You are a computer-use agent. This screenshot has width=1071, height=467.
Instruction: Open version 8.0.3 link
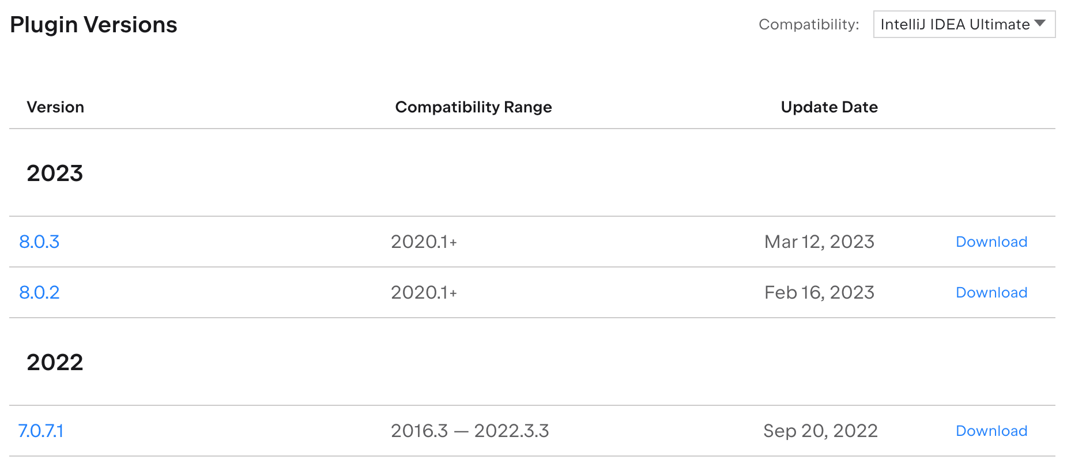(x=39, y=242)
